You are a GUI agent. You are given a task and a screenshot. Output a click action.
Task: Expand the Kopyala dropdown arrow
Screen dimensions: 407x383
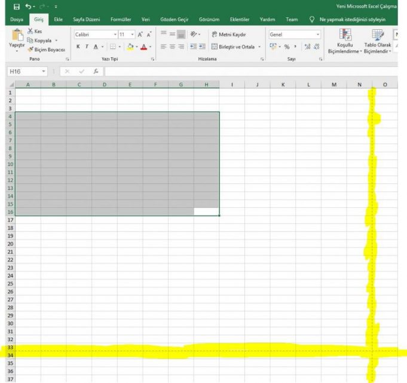pos(56,41)
